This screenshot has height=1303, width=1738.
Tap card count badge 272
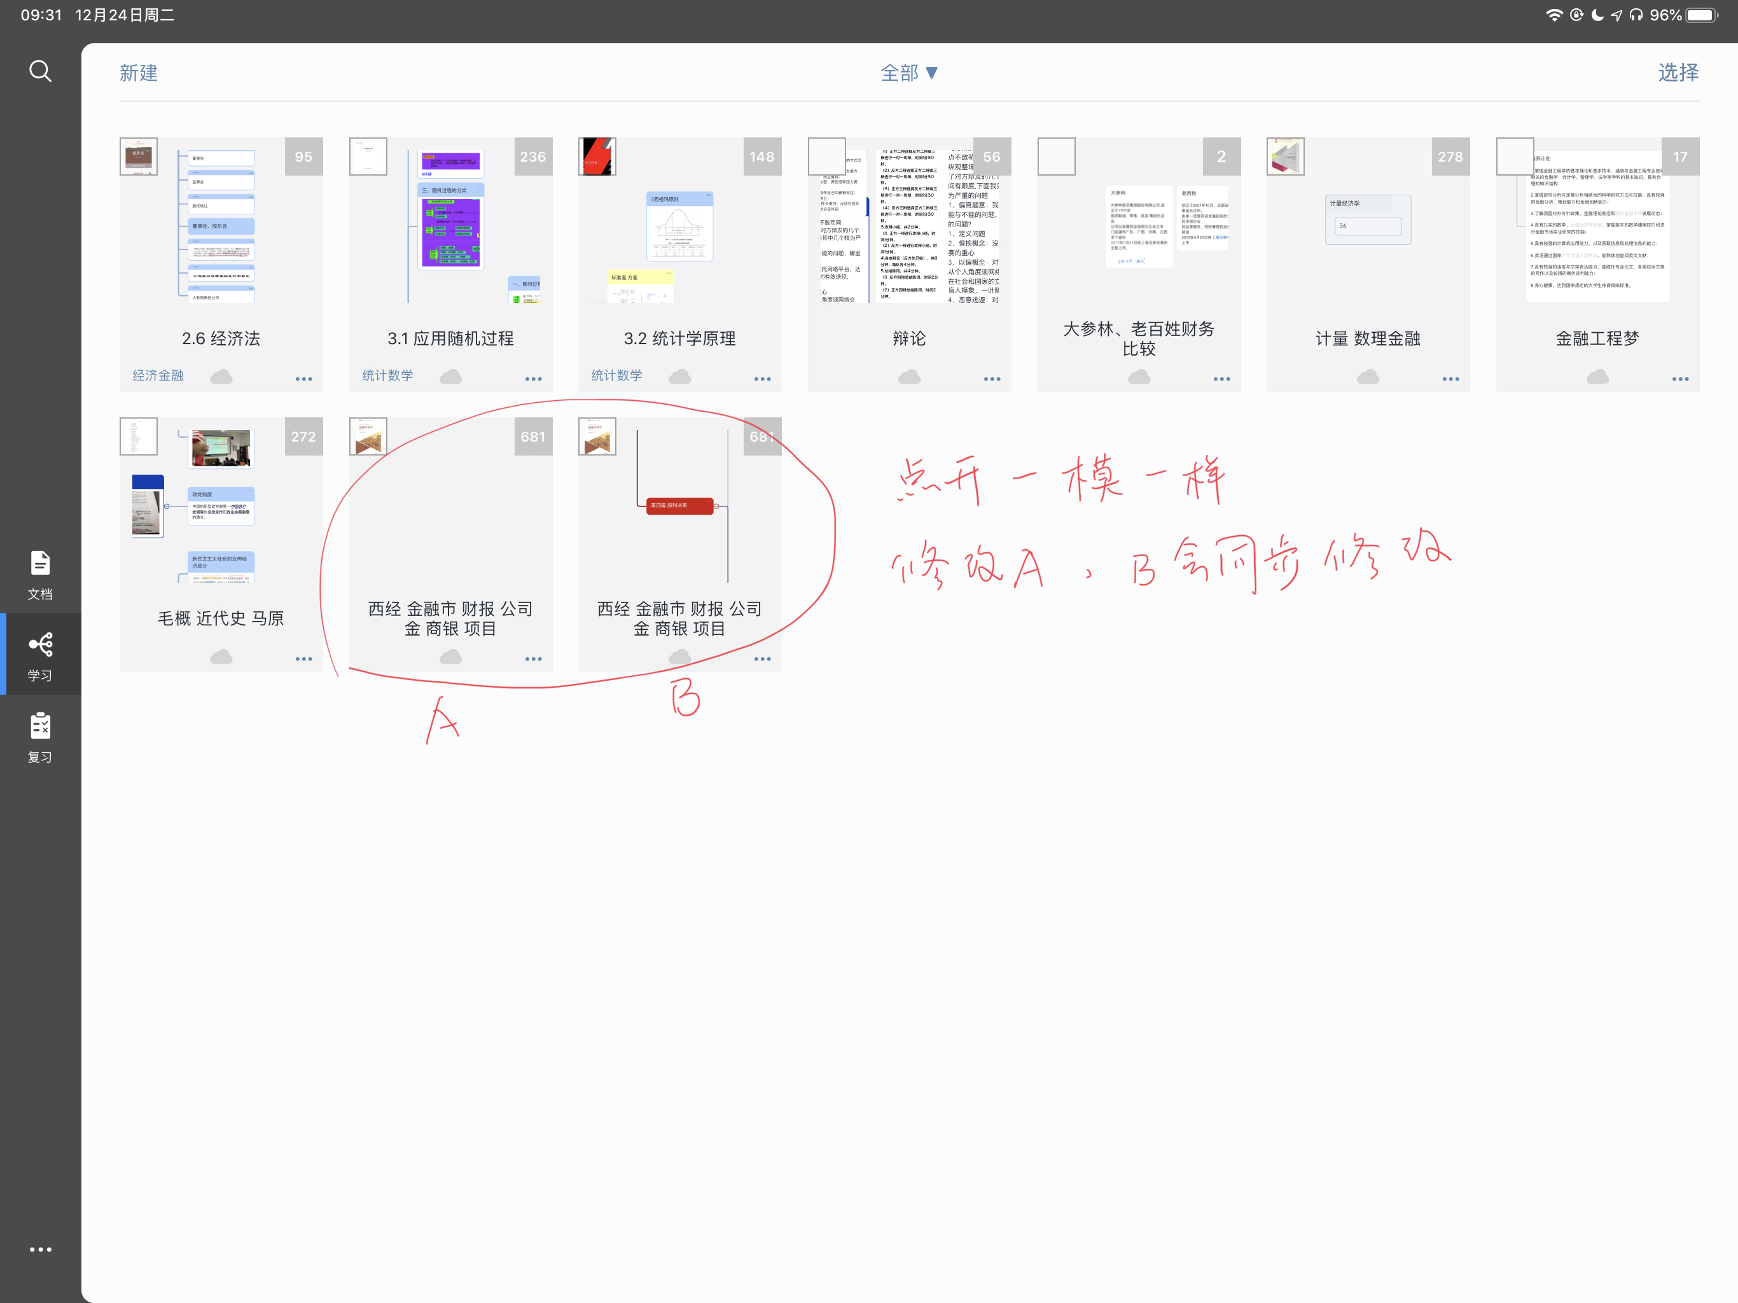coord(303,436)
